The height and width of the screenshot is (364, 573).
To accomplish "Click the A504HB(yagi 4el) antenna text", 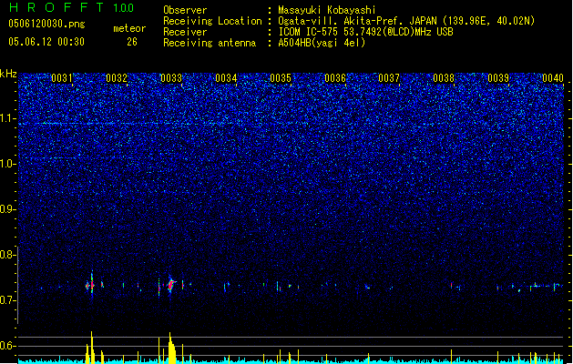I will click(x=322, y=43).
